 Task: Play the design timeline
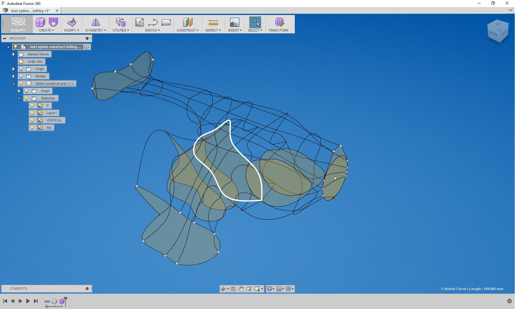pyautogui.click(x=28, y=301)
